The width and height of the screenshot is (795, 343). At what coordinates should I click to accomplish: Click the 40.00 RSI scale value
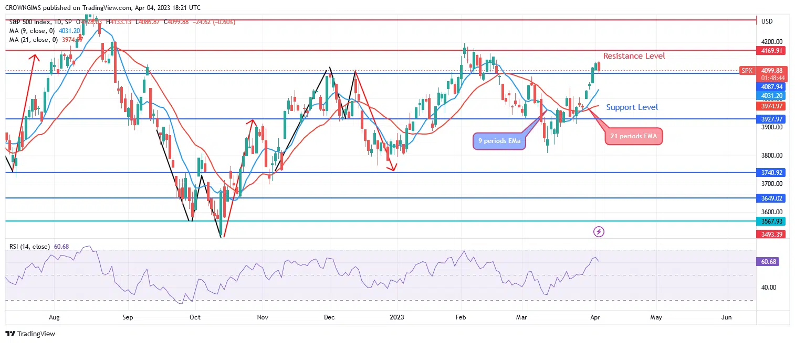click(768, 287)
